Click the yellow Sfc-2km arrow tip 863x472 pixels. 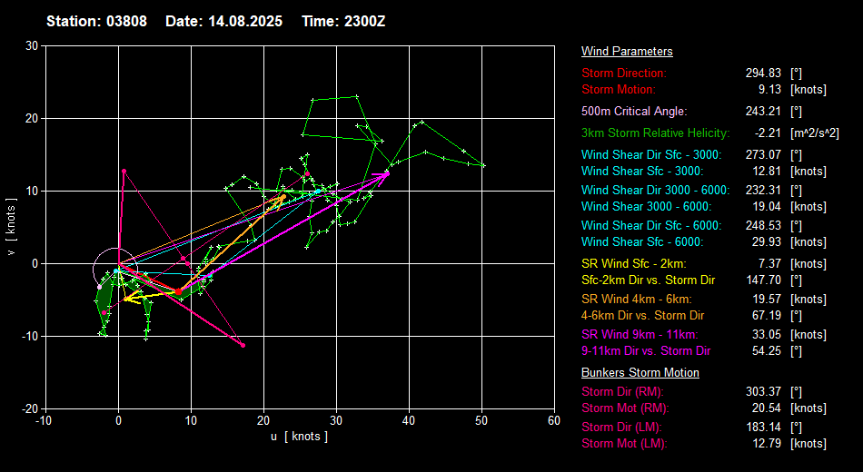tap(125, 300)
